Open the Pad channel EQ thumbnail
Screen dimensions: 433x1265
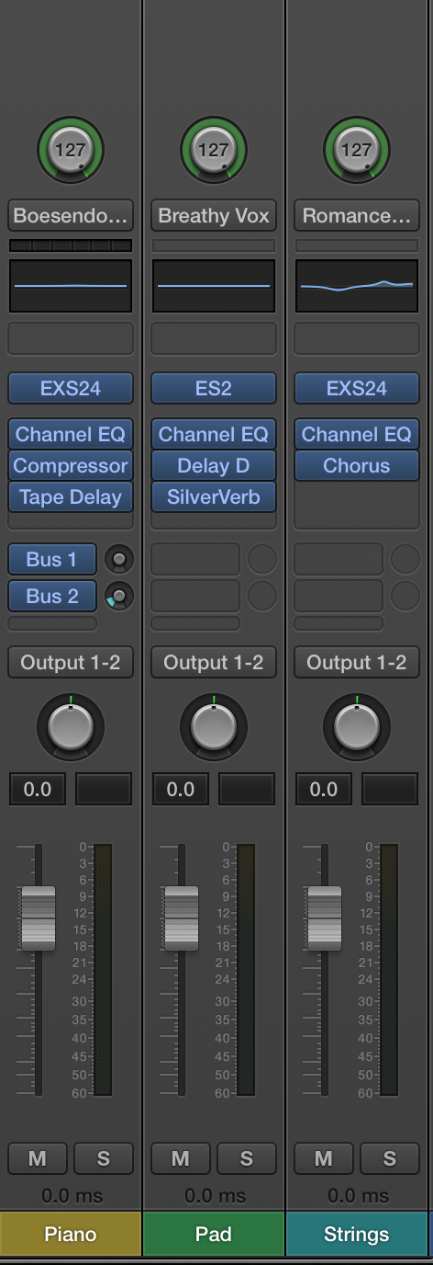coord(214,286)
